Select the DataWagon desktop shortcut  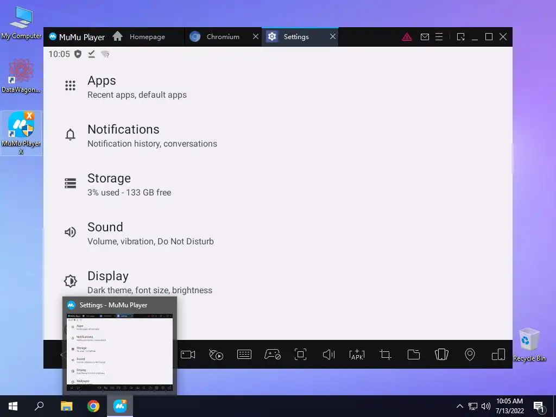[x=21, y=76]
